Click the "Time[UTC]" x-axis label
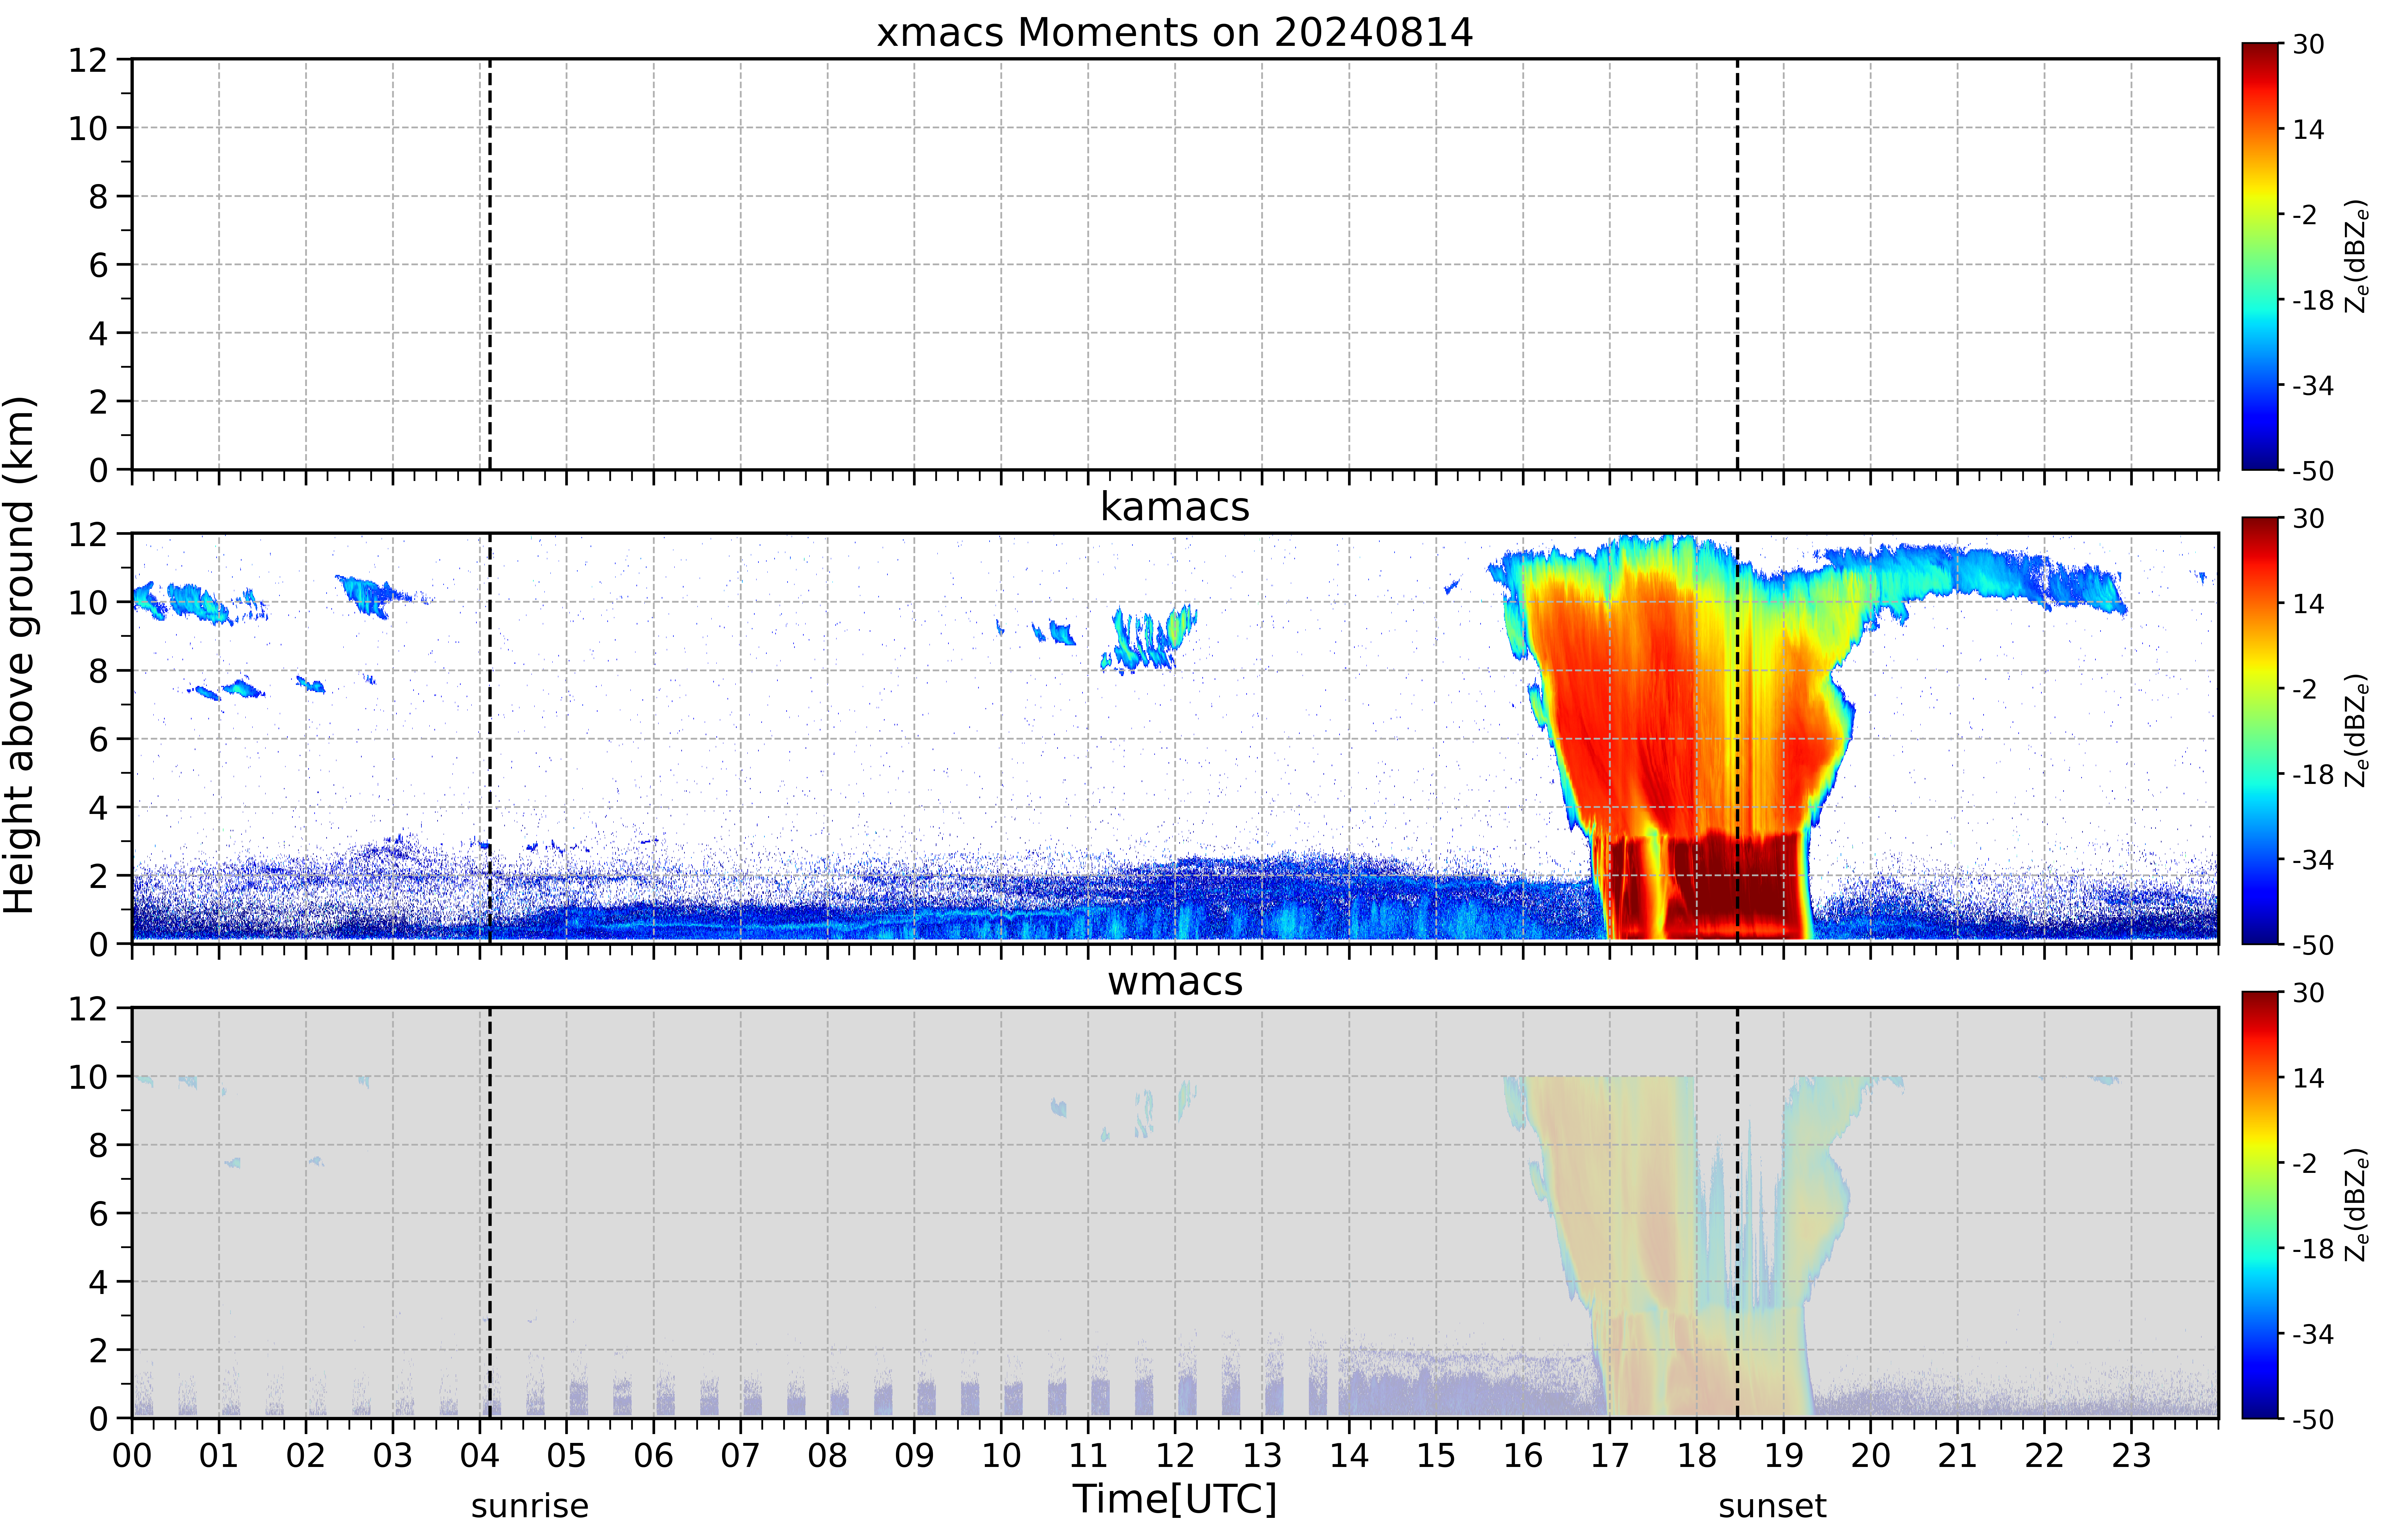2386x1540 pixels. (x=1175, y=1499)
